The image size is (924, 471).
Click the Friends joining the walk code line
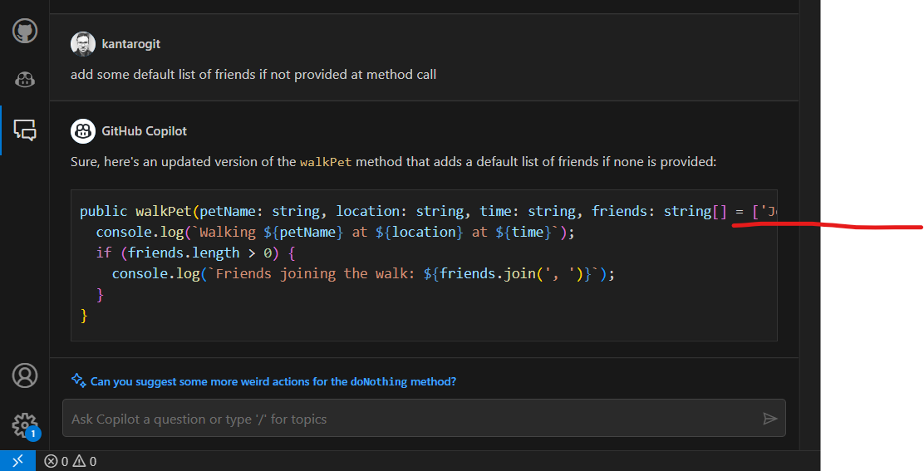click(364, 274)
